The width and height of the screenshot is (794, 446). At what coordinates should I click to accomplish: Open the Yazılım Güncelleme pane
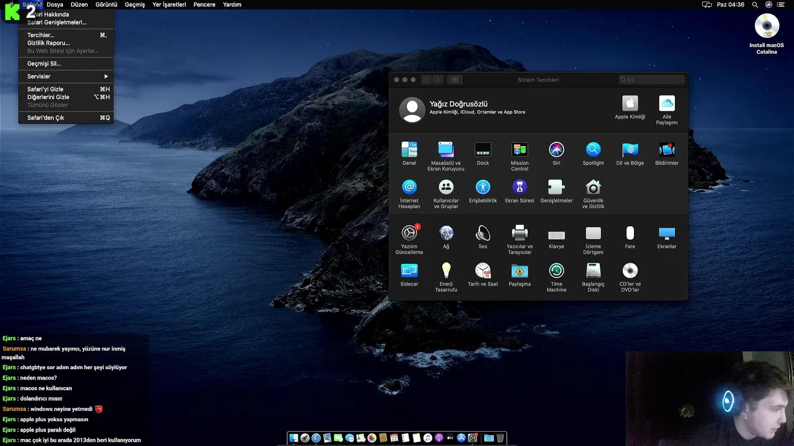click(x=409, y=240)
